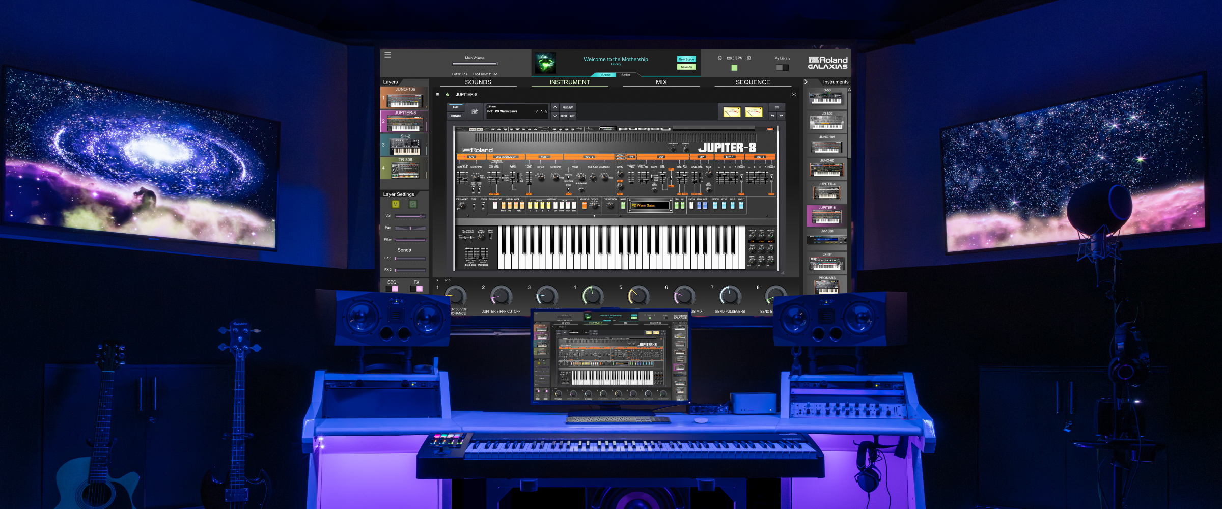
Task: Choose JUNO-106 from Instruments list
Action: click(827, 145)
